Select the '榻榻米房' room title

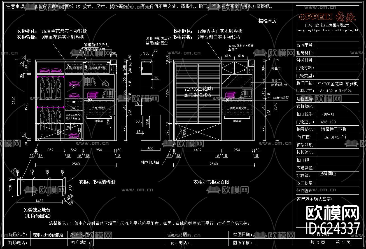[267, 21]
